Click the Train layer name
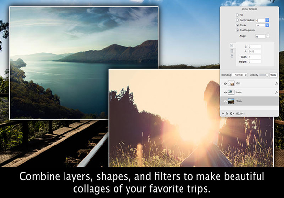This screenshot has width=284, height=198. click(239, 101)
